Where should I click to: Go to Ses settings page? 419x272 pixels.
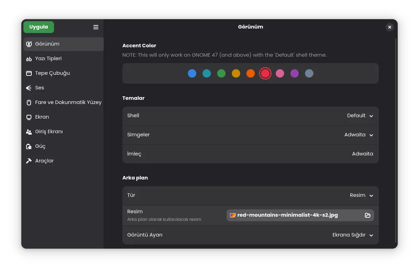(x=63, y=88)
